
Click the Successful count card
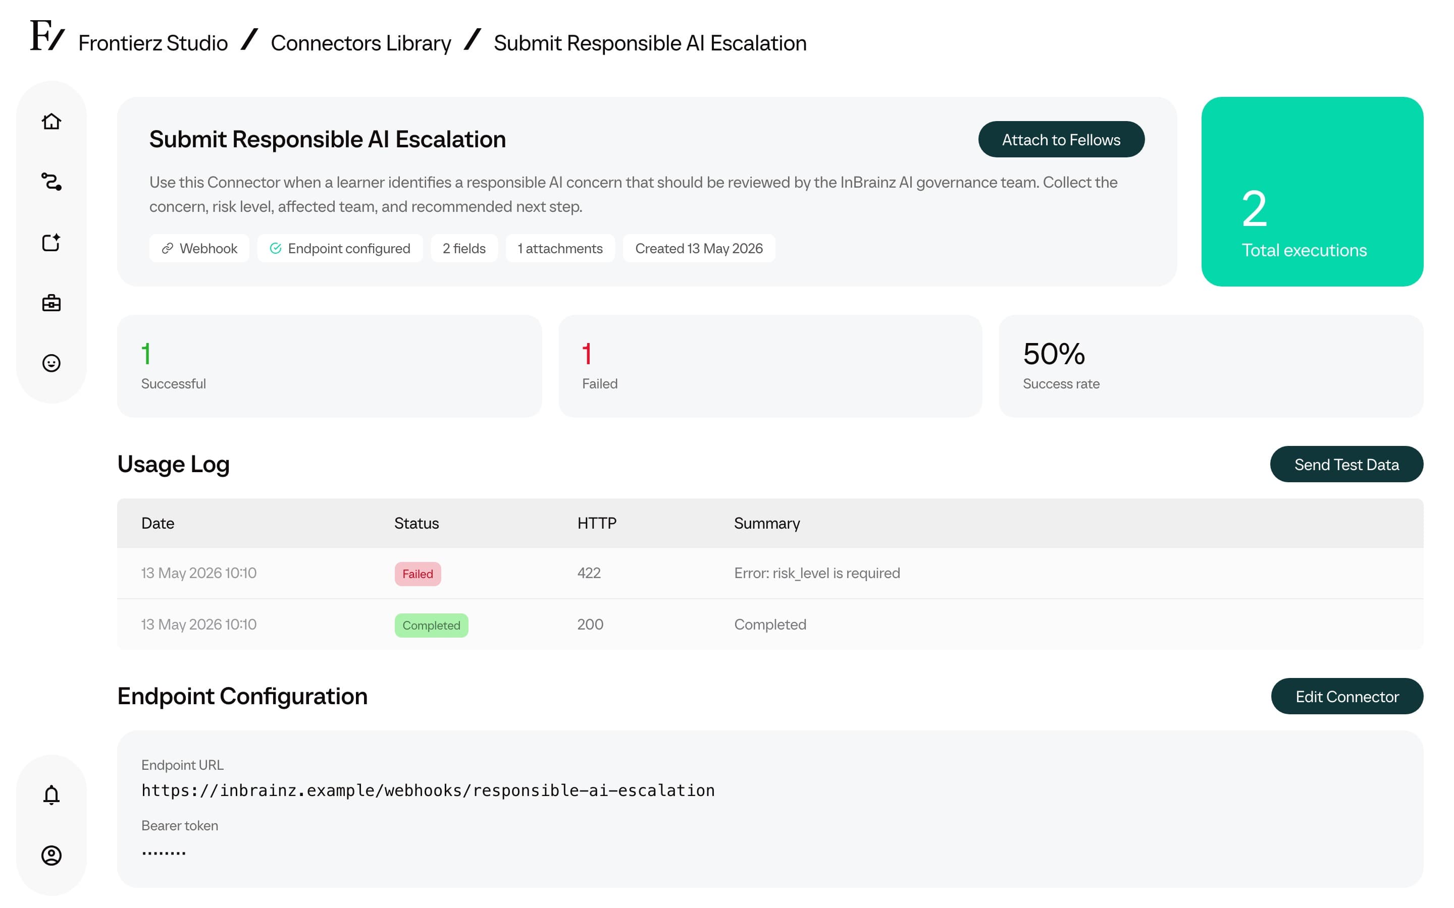tap(329, 366)
